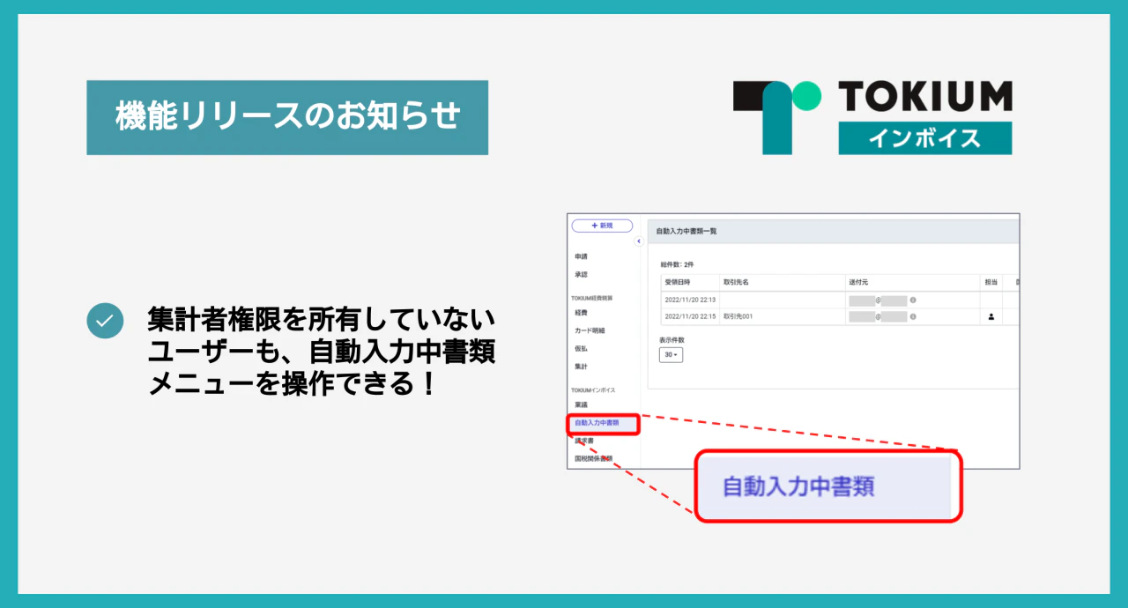Open 承認 in the sidebar
The image size is (1128, 608).
[x=581, y=275]
